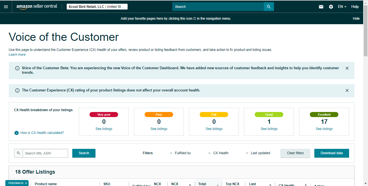368x186 pixels.
Task: Click the Search title, ASIN field
Action: (x=45, y=153)
